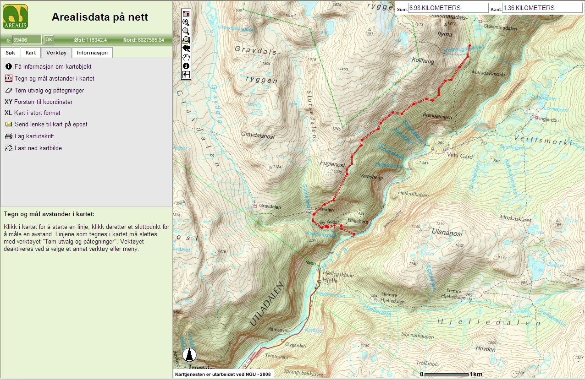
Task: Click the zoom to layer extent icon
Action: 186,39
